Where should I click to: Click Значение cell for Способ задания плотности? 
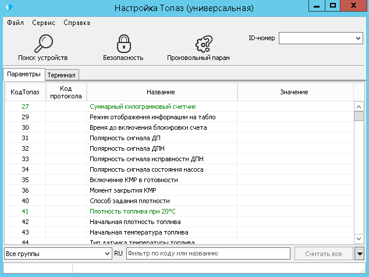tap(296, 201)
